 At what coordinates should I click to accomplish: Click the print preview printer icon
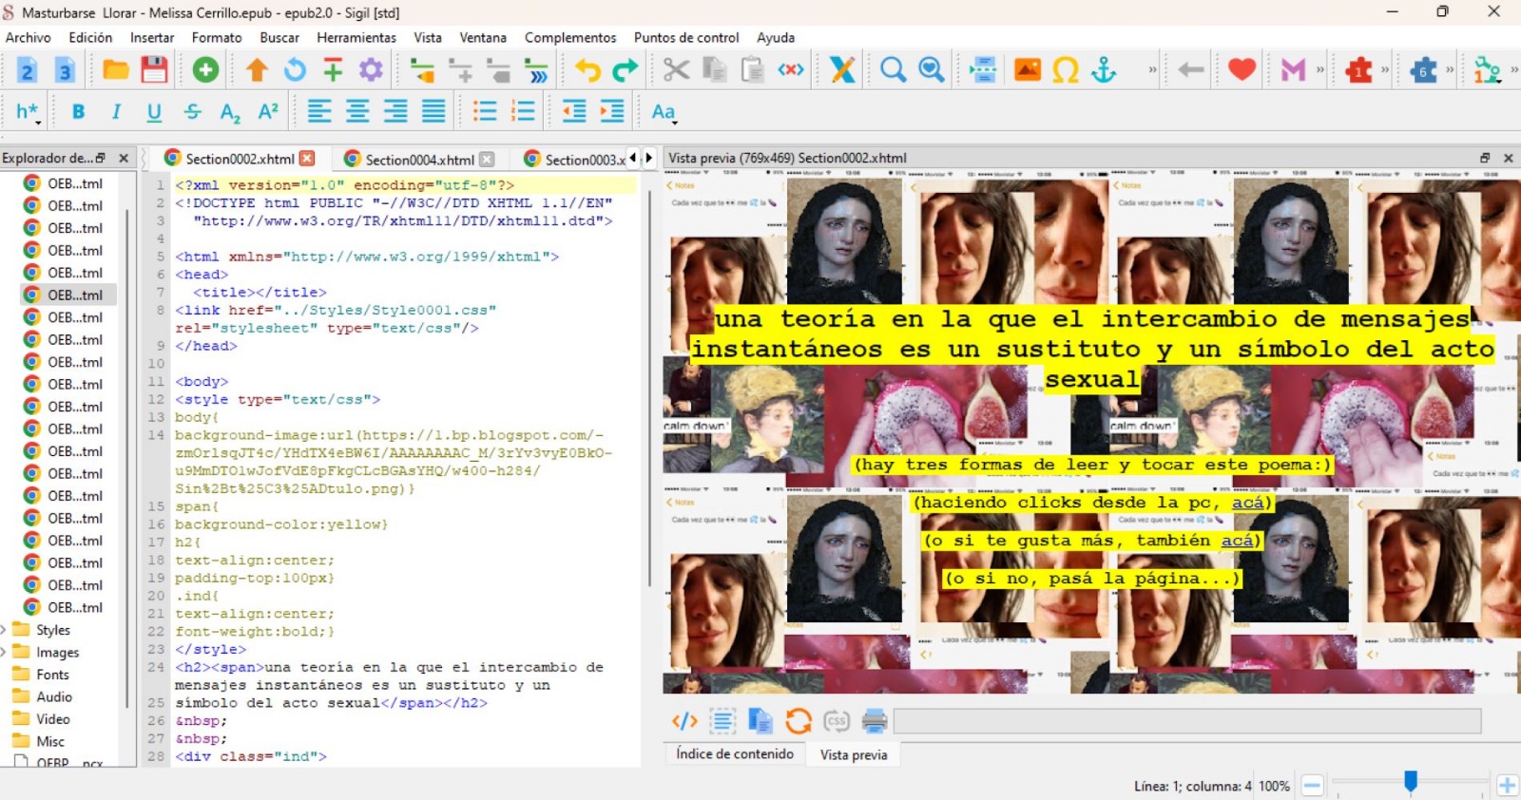point(875,721)
